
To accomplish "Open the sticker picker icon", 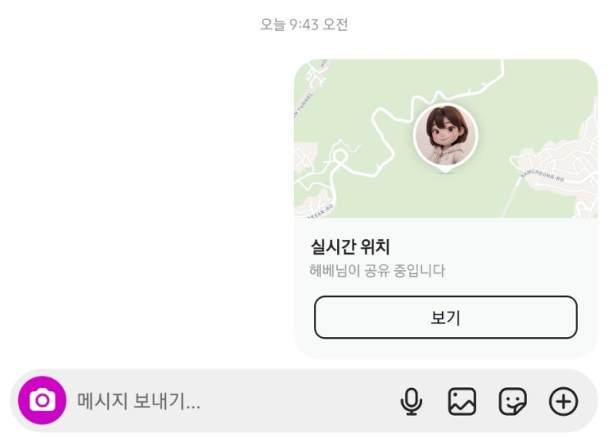I will (512, 401).
